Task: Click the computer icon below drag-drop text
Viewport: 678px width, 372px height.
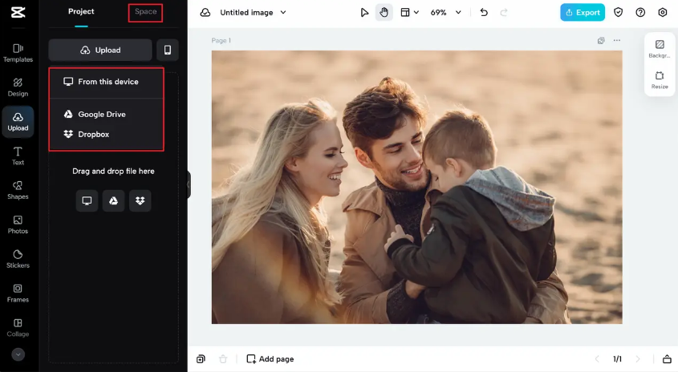Action: (x=87, y=200)
